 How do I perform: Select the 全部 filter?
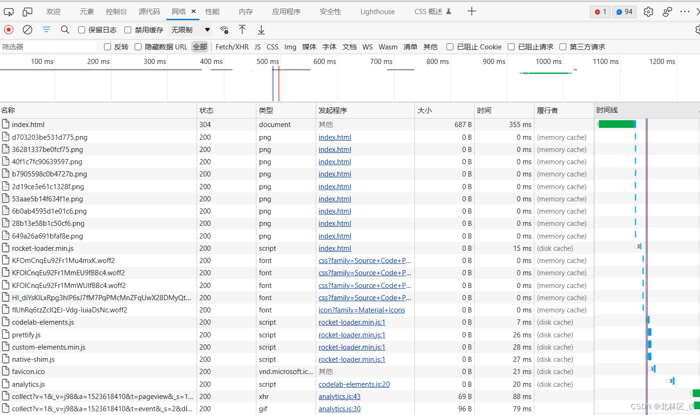(x=200, y=47)
